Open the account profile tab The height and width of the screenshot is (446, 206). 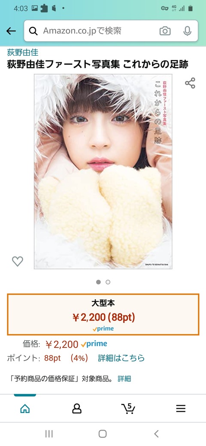click(76, 409)
